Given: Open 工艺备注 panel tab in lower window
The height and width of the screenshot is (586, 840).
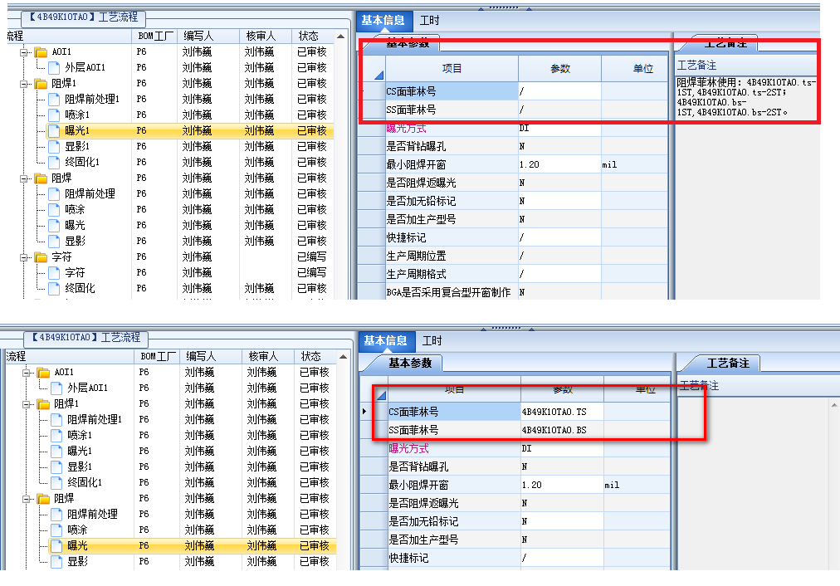Looking at the screenshot, I should pyautogui.click(x=728, y=364).
